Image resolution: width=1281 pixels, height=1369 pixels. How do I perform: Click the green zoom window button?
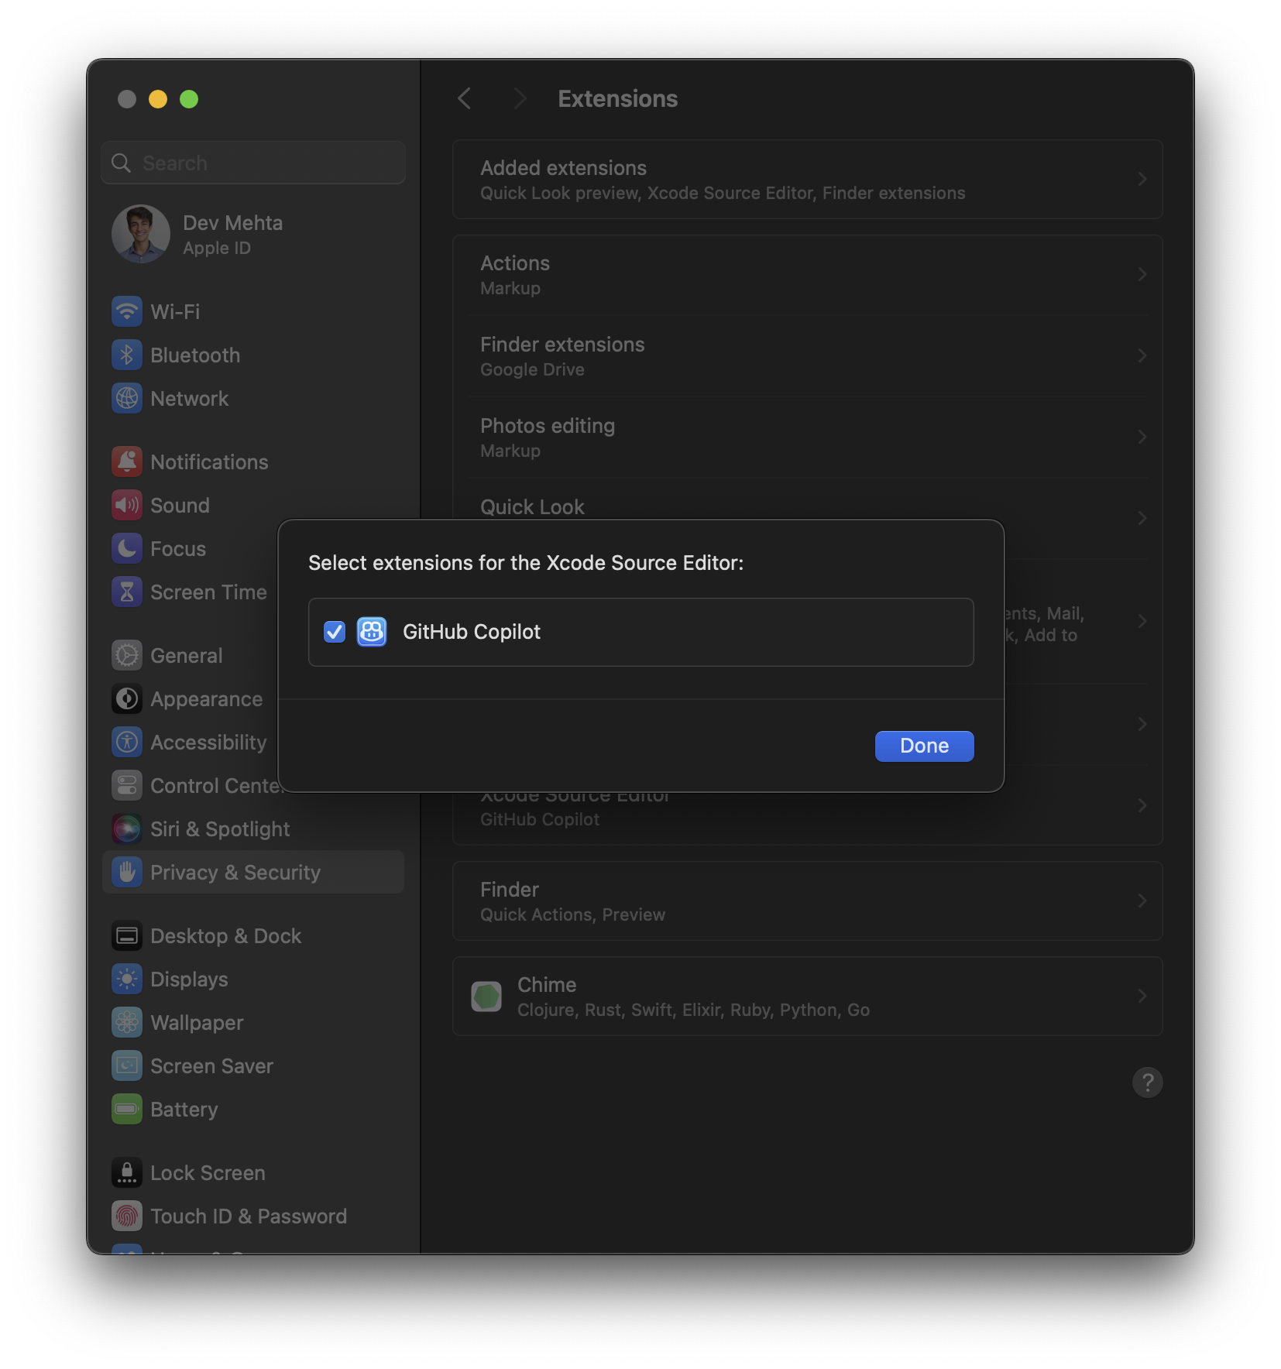[189, 99]
